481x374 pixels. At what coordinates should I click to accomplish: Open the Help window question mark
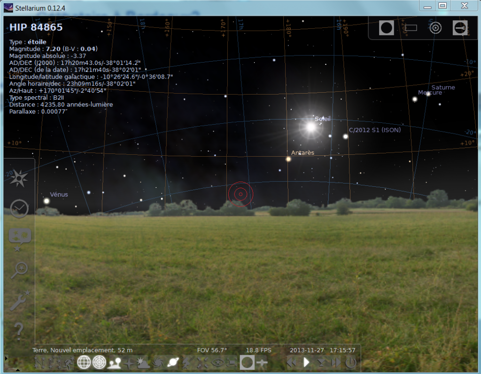coord(19,331)
